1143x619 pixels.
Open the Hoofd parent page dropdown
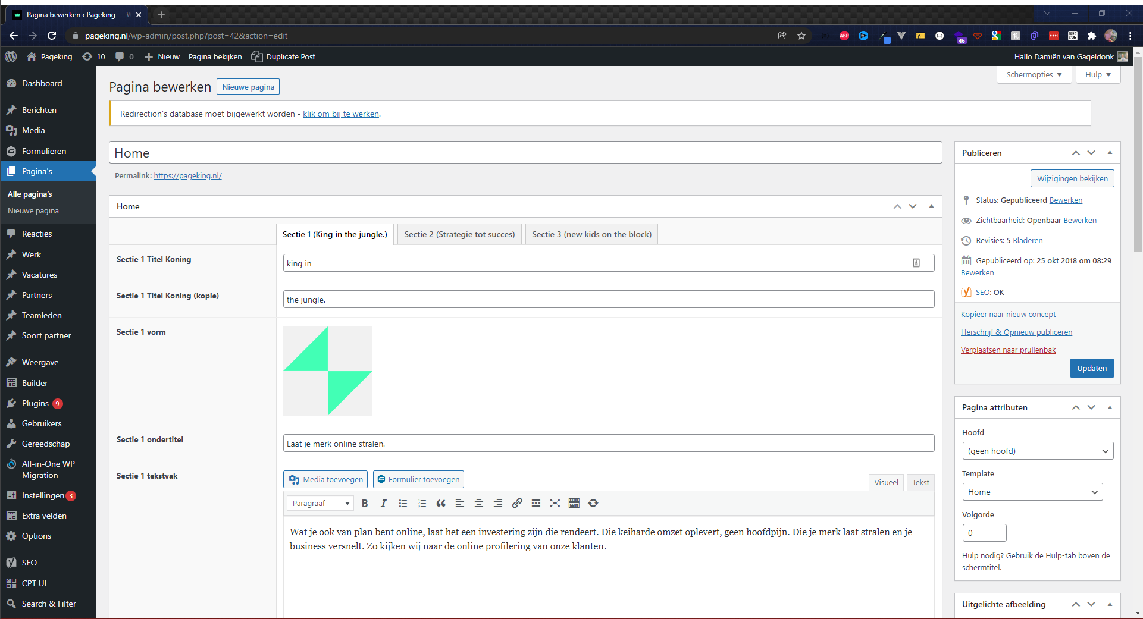[1038, 451]
